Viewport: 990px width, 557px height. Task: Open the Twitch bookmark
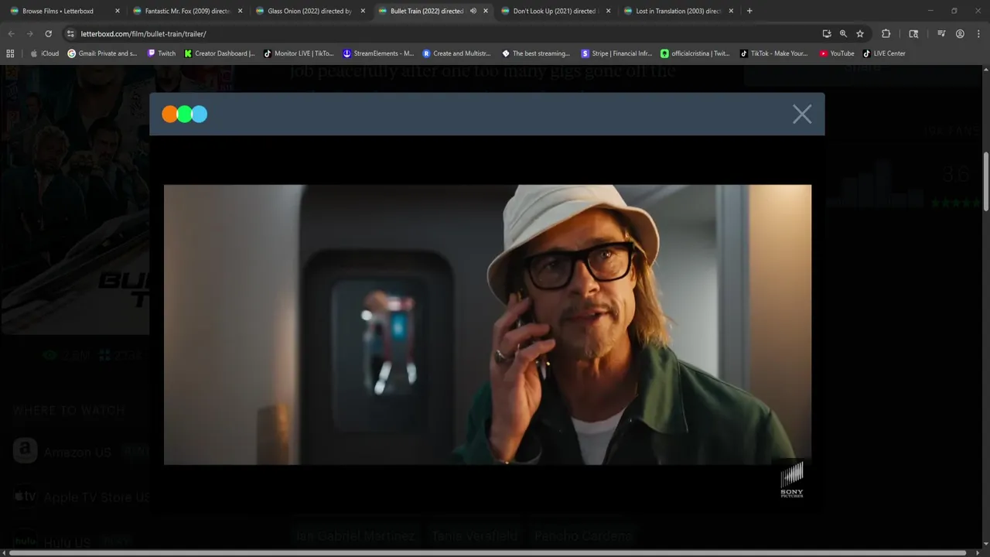coord(162,53)
